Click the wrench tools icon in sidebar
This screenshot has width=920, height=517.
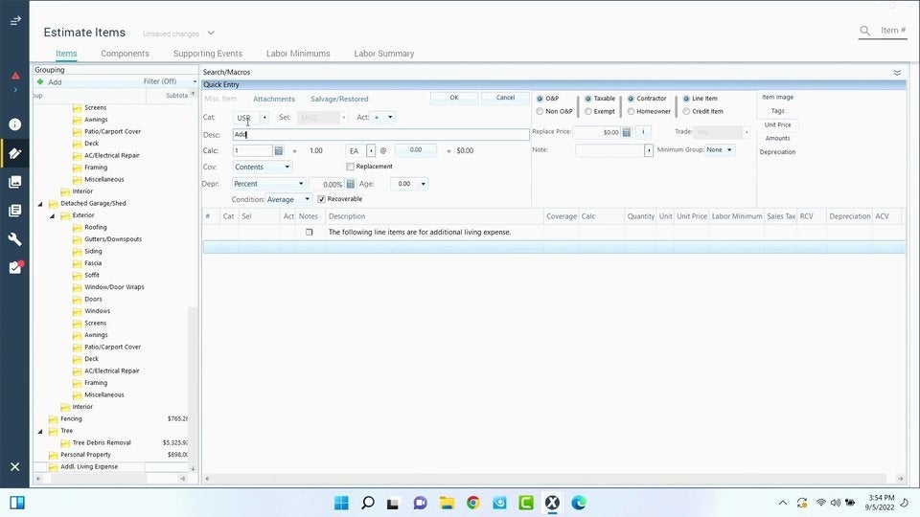[15, 239]
